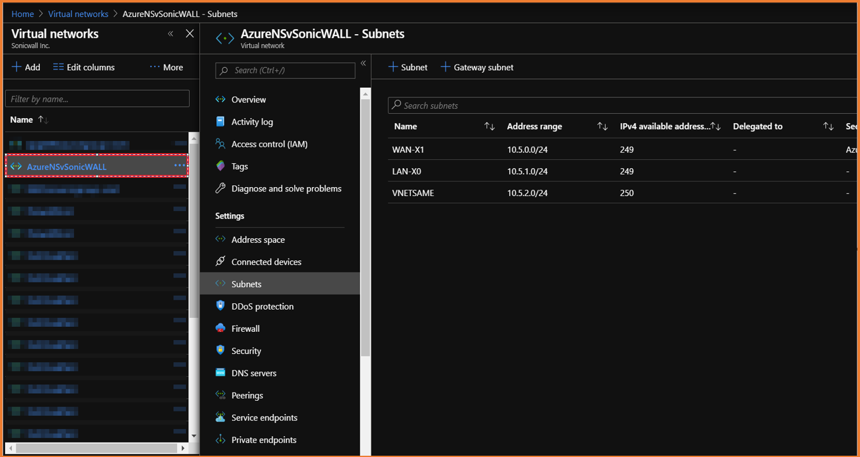This screenshot has height=457, width=860.
Task: Go to Home breadcrumb
Action: pos(23,14)
